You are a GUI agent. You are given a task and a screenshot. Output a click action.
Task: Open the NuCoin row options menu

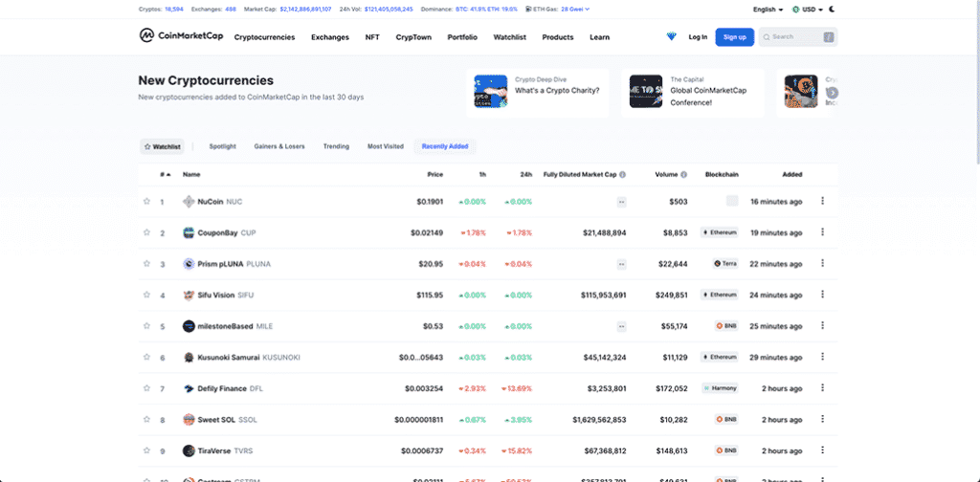pyautogui.click(x=822, y=201)
